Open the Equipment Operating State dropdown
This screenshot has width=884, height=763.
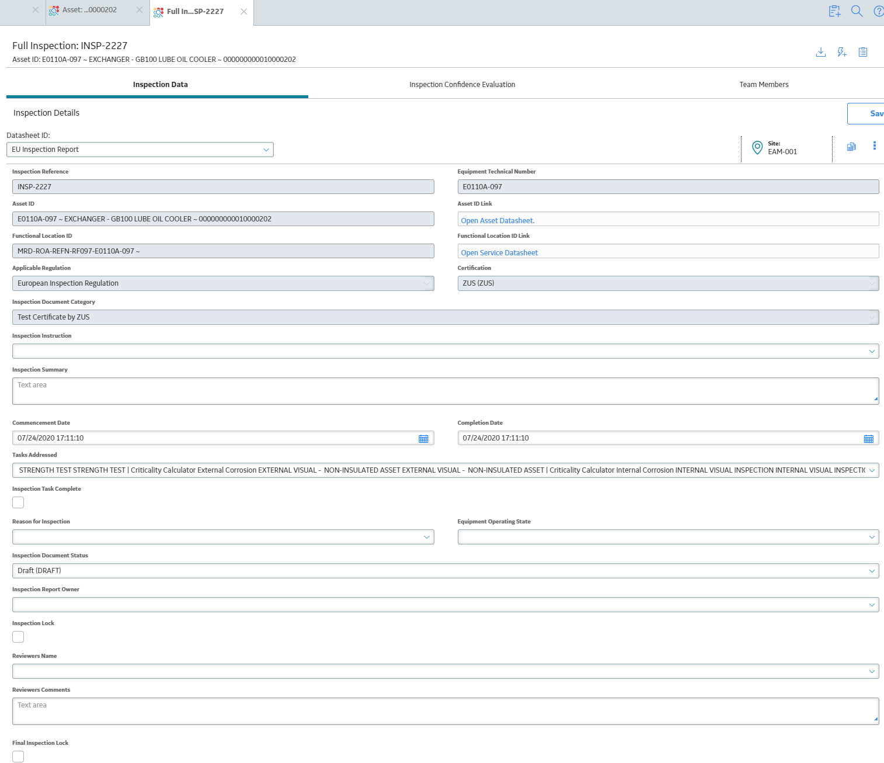(x=668, y=537)
